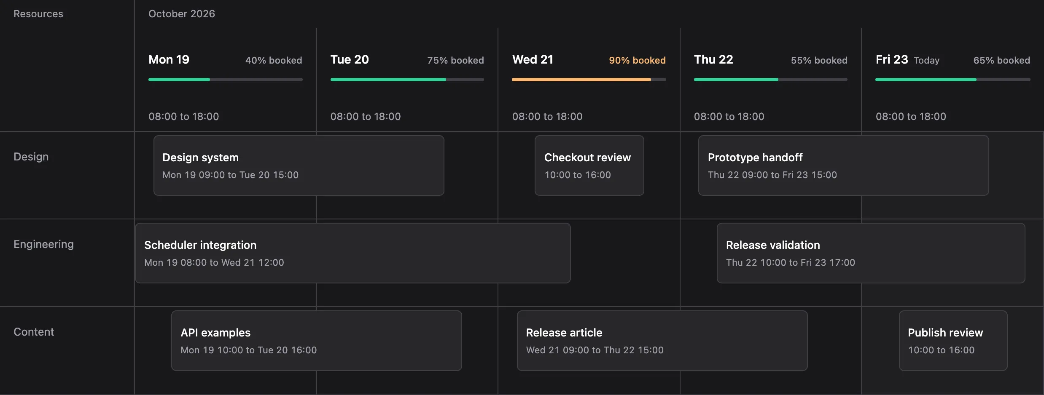Click the Wed 21 day header
Viewport: 1044px width, 395px height.
pos(533,60)
